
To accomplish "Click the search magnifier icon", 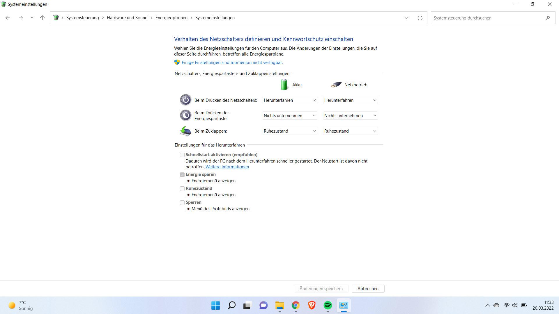I will coord(548,18).
